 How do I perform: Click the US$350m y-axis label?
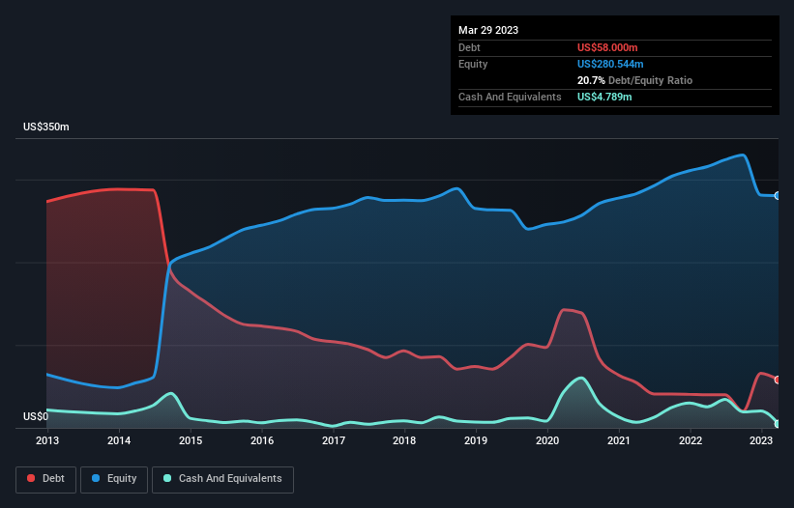click(x=46, y=127)
